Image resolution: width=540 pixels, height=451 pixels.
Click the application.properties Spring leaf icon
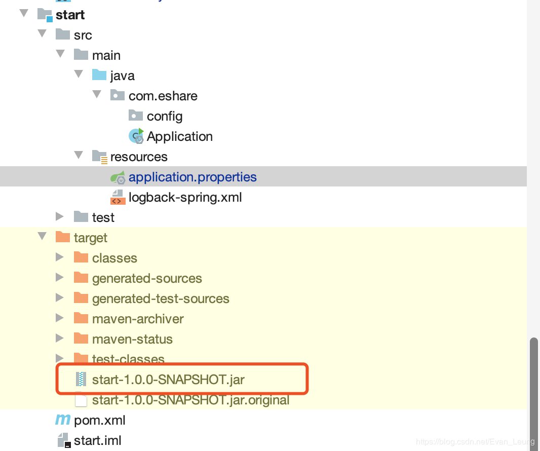(118, 177)
